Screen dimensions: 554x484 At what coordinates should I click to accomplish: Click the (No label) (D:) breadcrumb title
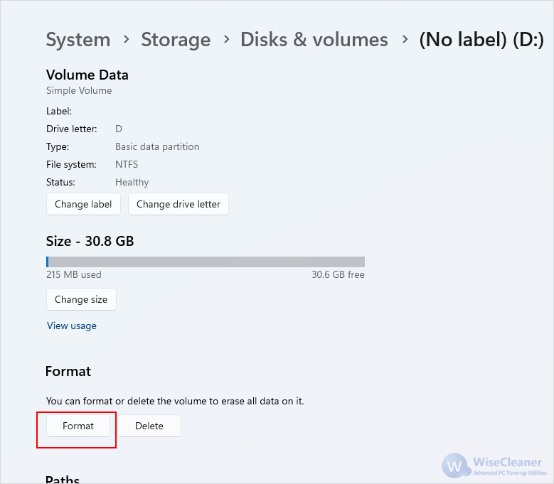click(481, 40)
